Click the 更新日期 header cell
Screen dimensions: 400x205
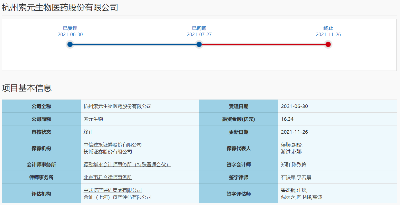point(239,132)
